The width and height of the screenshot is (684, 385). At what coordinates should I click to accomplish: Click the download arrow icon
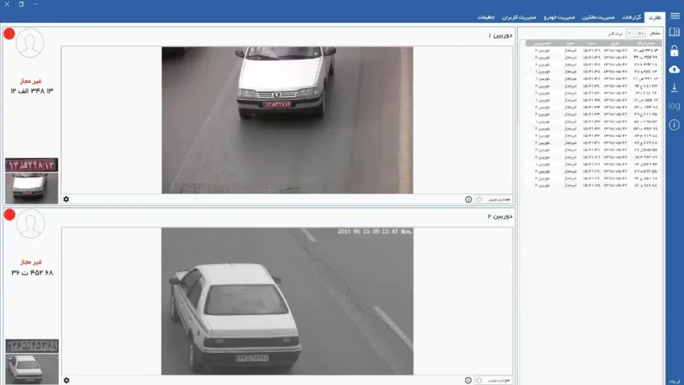(675, 88)
